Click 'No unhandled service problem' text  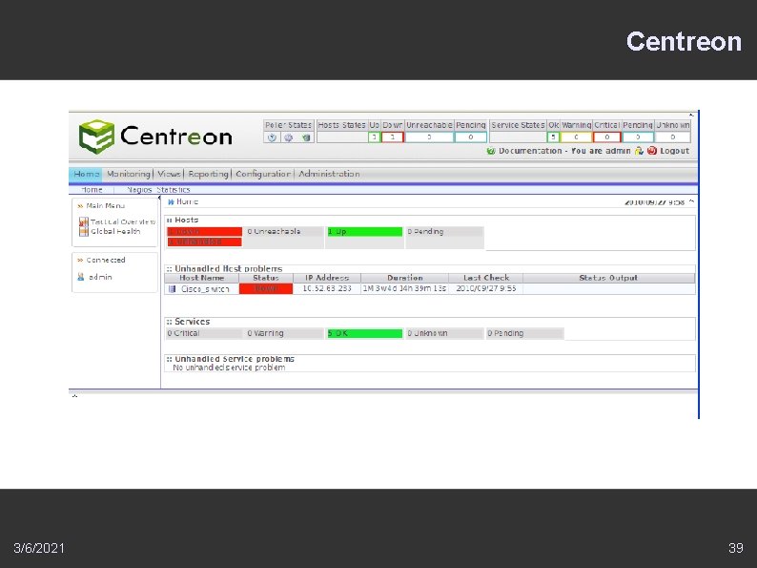coord(229,368)
